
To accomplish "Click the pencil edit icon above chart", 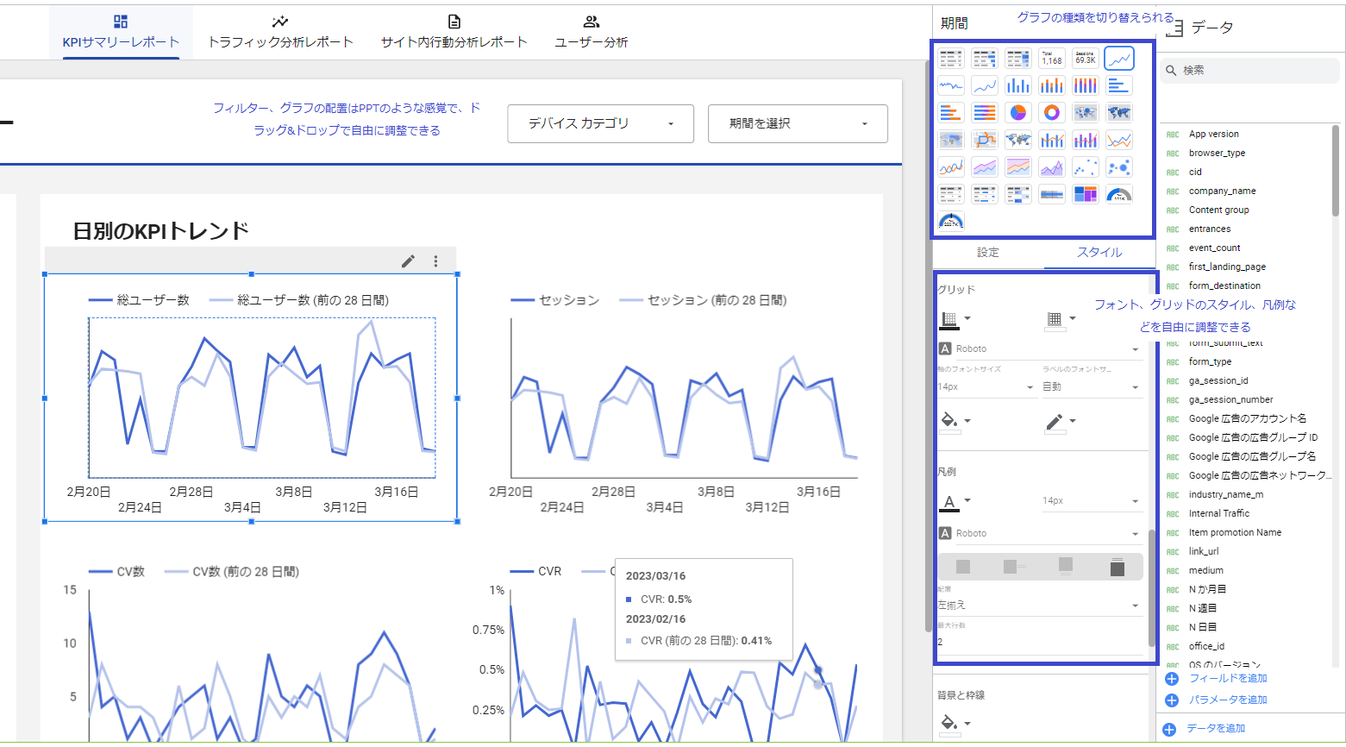I will tap(408, 261).
